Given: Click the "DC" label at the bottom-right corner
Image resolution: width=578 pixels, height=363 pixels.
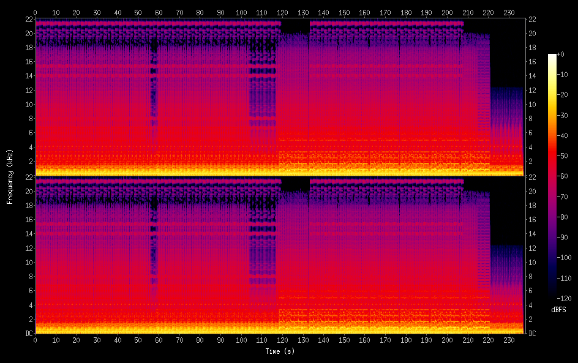Looking at the screenshot, I should coord(532,334).
